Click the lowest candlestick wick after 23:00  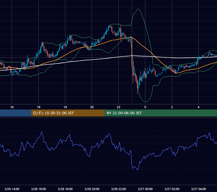click(138, 92)
